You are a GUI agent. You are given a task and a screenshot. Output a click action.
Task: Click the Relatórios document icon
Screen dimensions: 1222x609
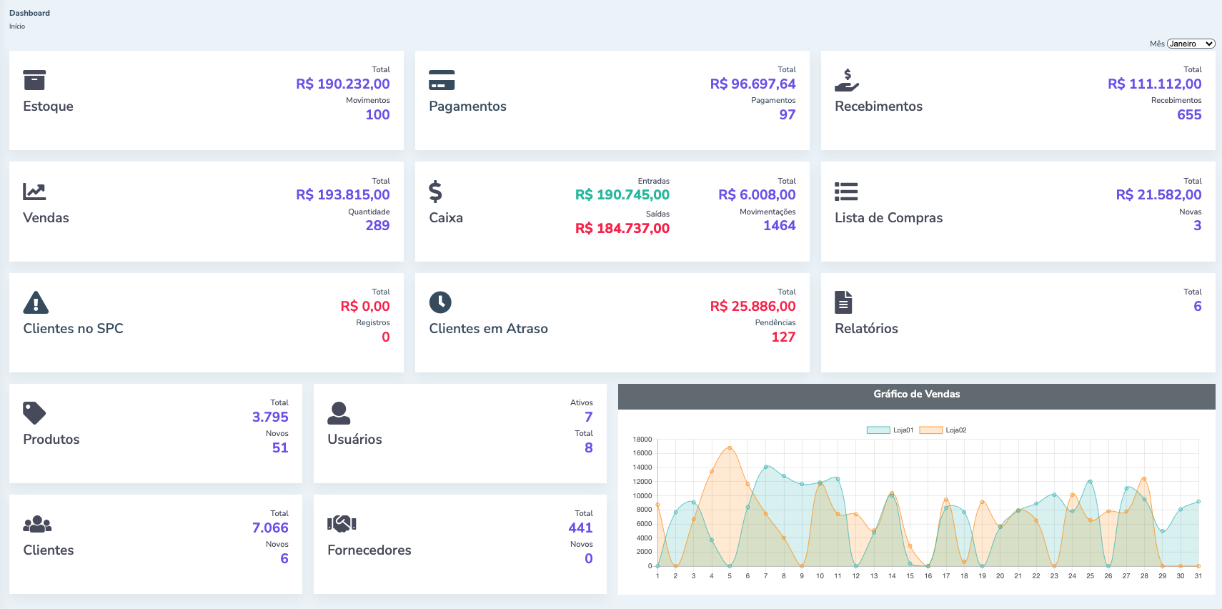[x=843, y=302]
